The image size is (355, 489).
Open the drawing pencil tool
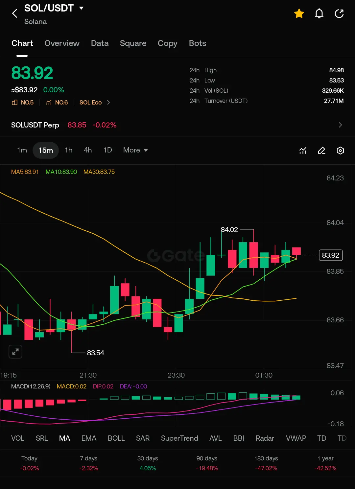click(x=321, y=151)
